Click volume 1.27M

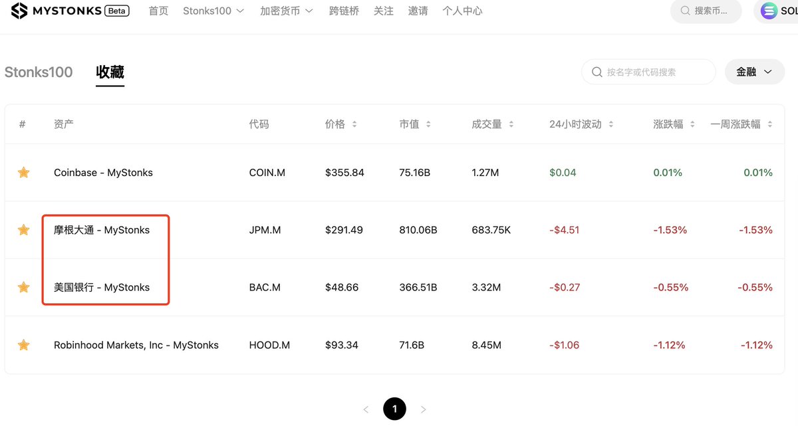click(x=485, y=173)
